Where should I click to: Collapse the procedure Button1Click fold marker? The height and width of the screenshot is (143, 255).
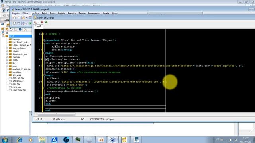point(44,41)
